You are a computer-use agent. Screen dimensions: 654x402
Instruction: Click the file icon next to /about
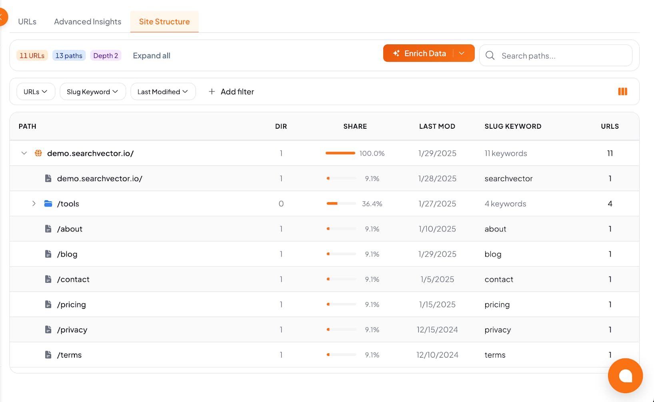click(48, 229)
